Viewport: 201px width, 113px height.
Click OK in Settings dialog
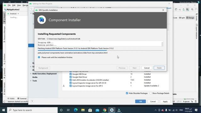140,101
